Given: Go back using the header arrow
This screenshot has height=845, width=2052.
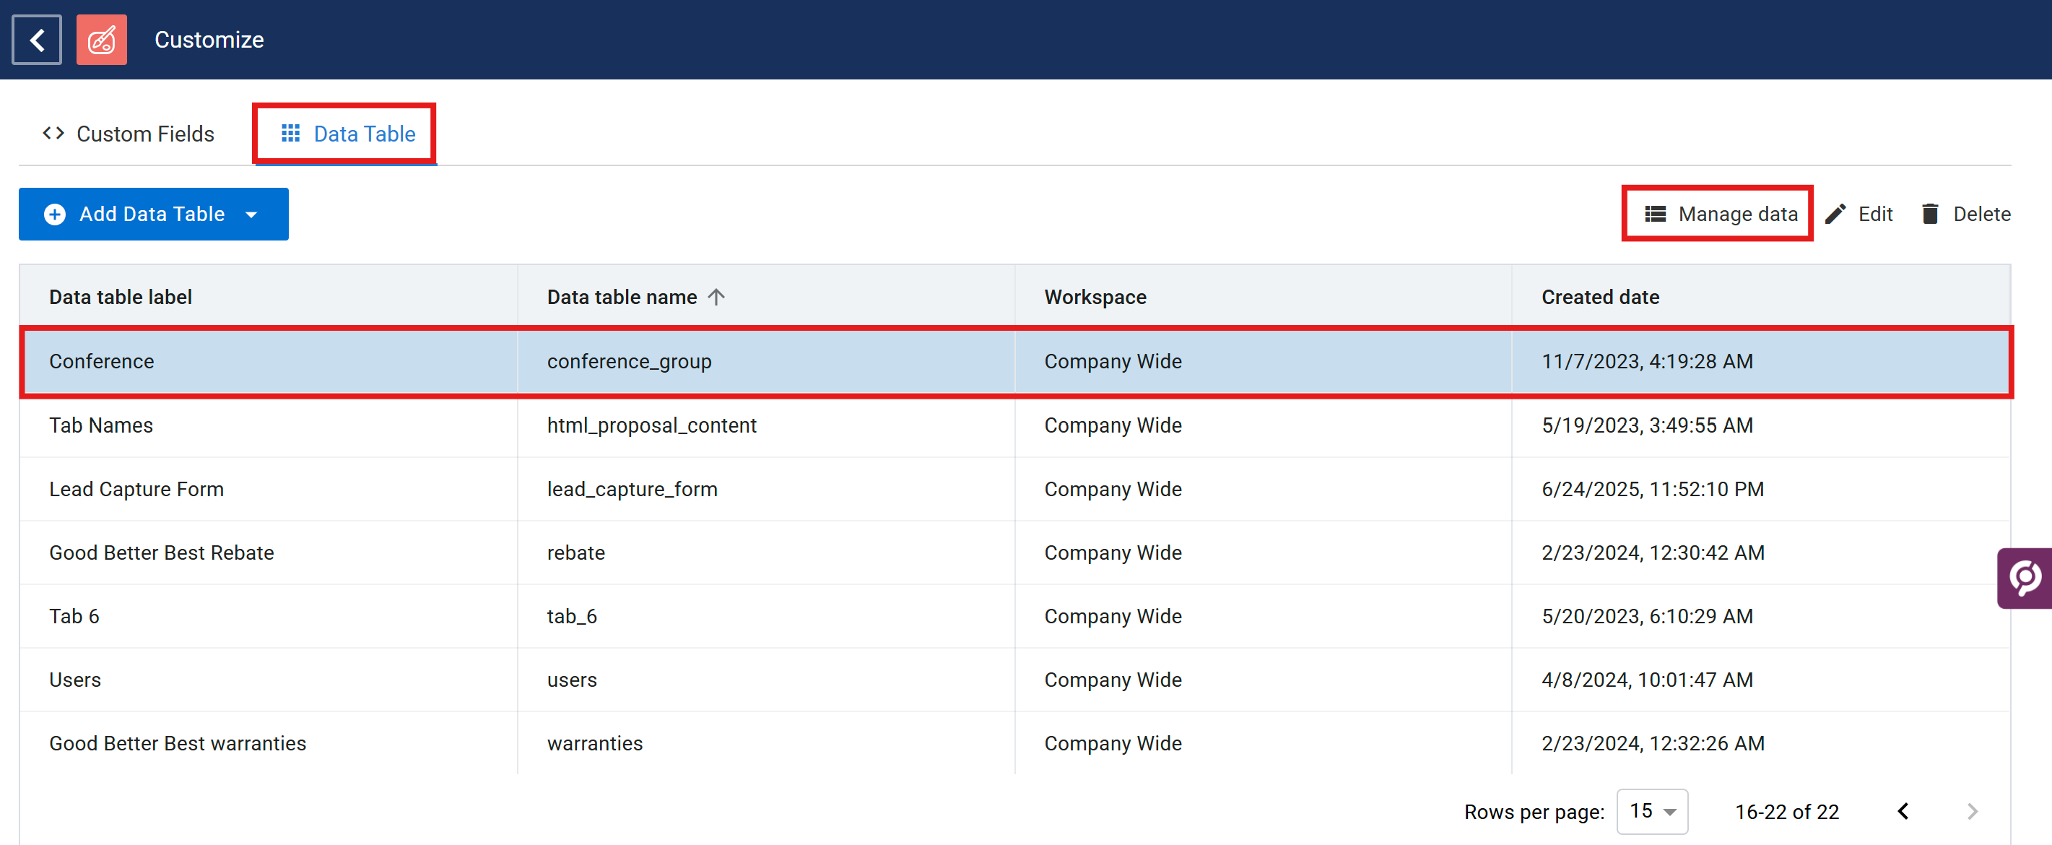Looking at the screenshot, I should pyautogui.click(x=37, y=39).
